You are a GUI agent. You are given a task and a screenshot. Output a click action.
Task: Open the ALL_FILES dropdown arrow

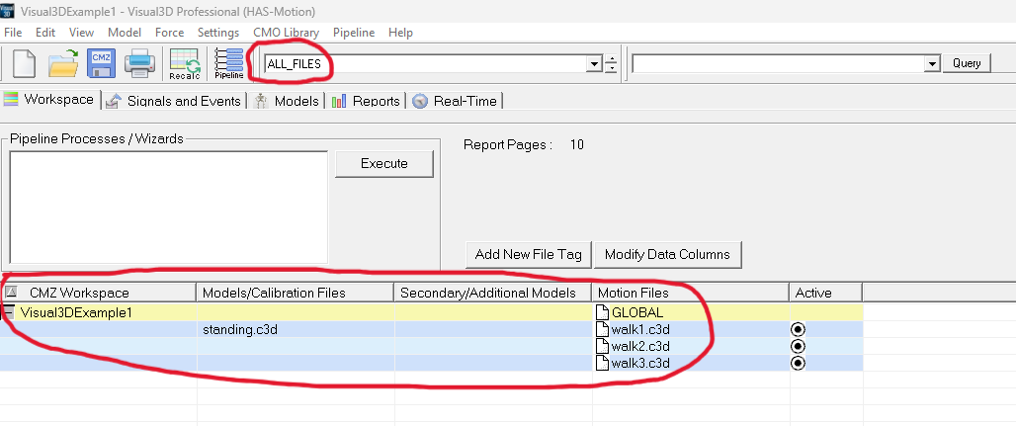[594, 63]
